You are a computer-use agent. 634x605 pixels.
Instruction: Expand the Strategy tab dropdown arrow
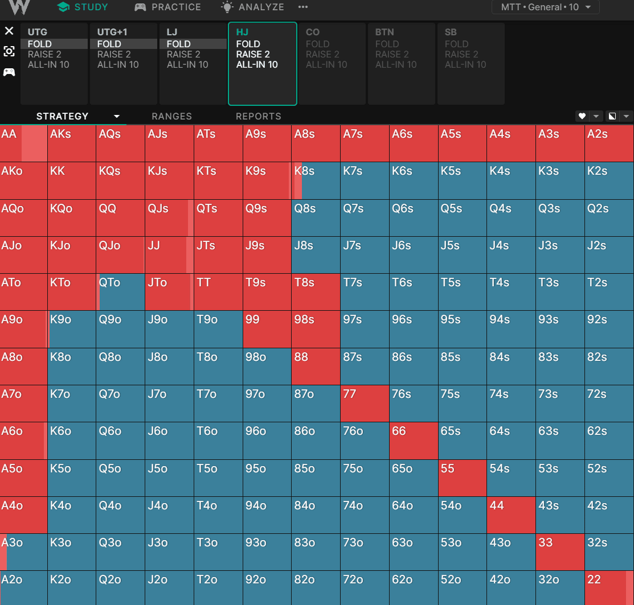click(117, 116)
